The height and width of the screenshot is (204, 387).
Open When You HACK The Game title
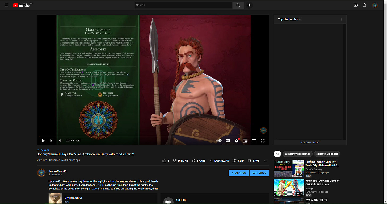pos(322,183)
